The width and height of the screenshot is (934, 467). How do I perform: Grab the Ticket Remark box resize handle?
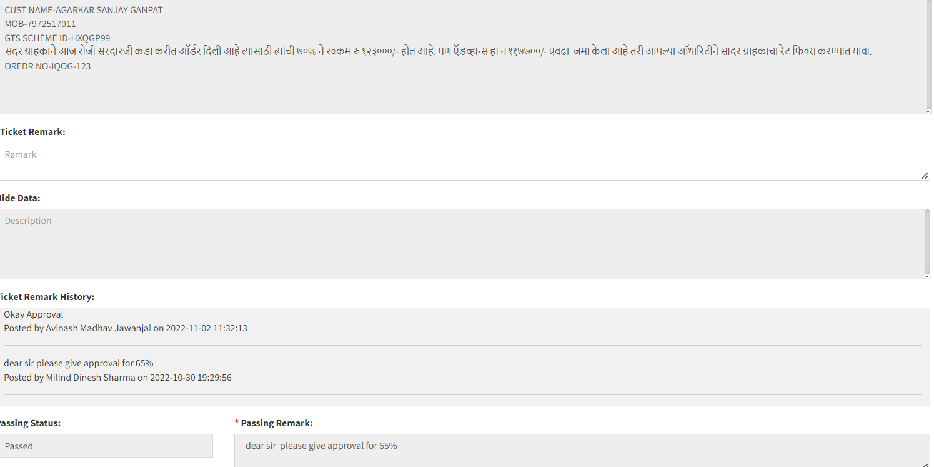tap(925, 176)
